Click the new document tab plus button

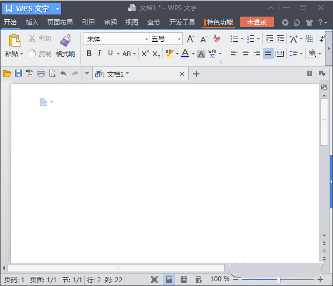point(196,74)
